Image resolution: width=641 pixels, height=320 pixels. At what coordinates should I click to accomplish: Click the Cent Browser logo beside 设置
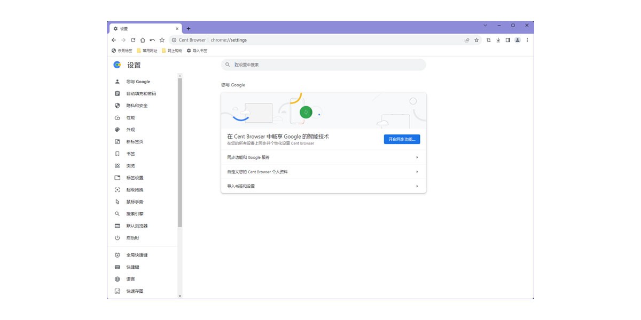tap(117, 65)
